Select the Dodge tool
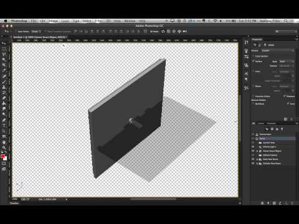The width and height of the screenshot is (299, 224). [x=4, y=114]
